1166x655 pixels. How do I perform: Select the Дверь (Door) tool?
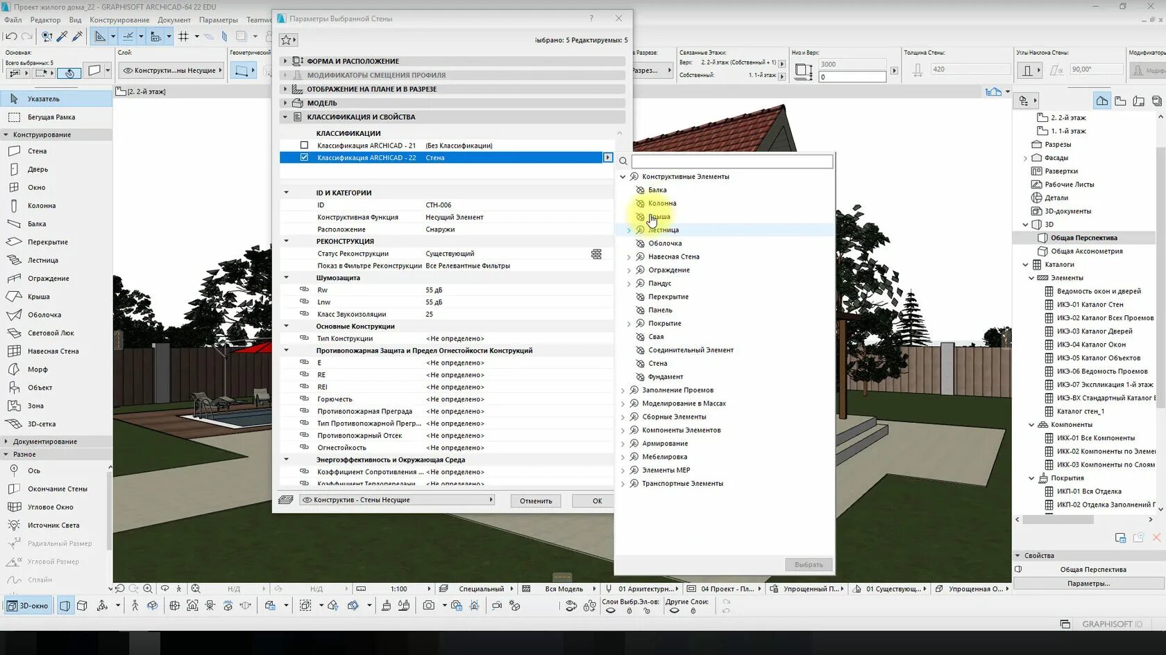point(37,169)
